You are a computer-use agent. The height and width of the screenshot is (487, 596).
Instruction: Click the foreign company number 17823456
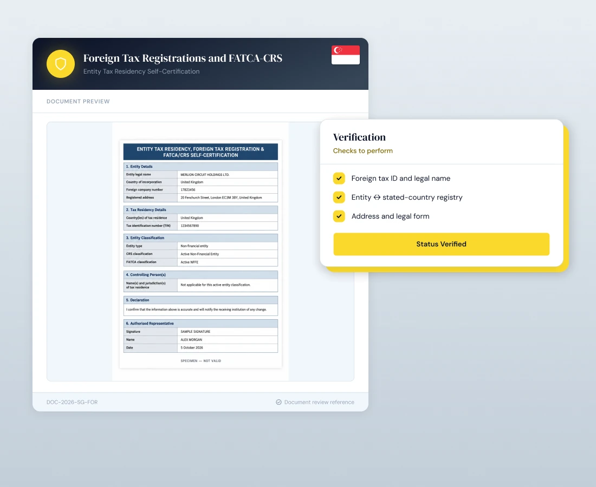point(188,190)
